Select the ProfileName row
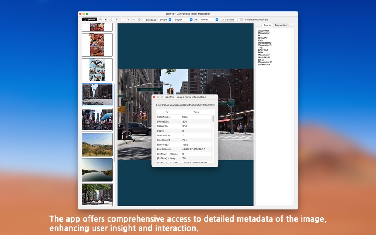This screenshot has height=235, width=376. 183,149
